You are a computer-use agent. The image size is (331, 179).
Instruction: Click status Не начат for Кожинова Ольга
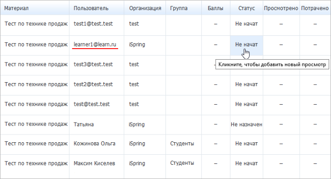(246, 144)
